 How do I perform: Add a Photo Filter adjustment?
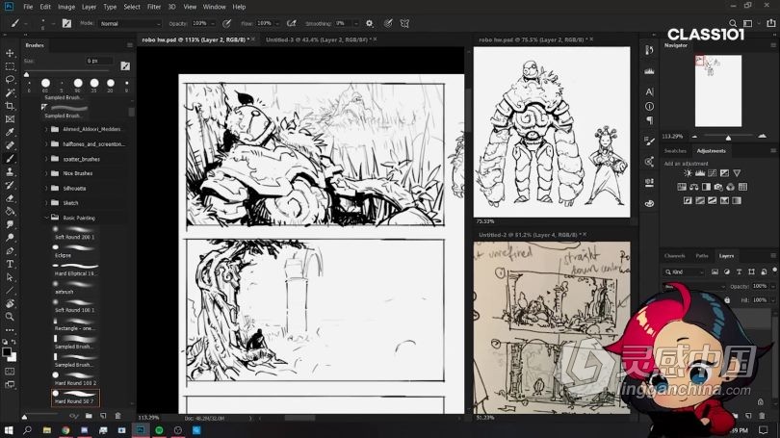(718, 187)
